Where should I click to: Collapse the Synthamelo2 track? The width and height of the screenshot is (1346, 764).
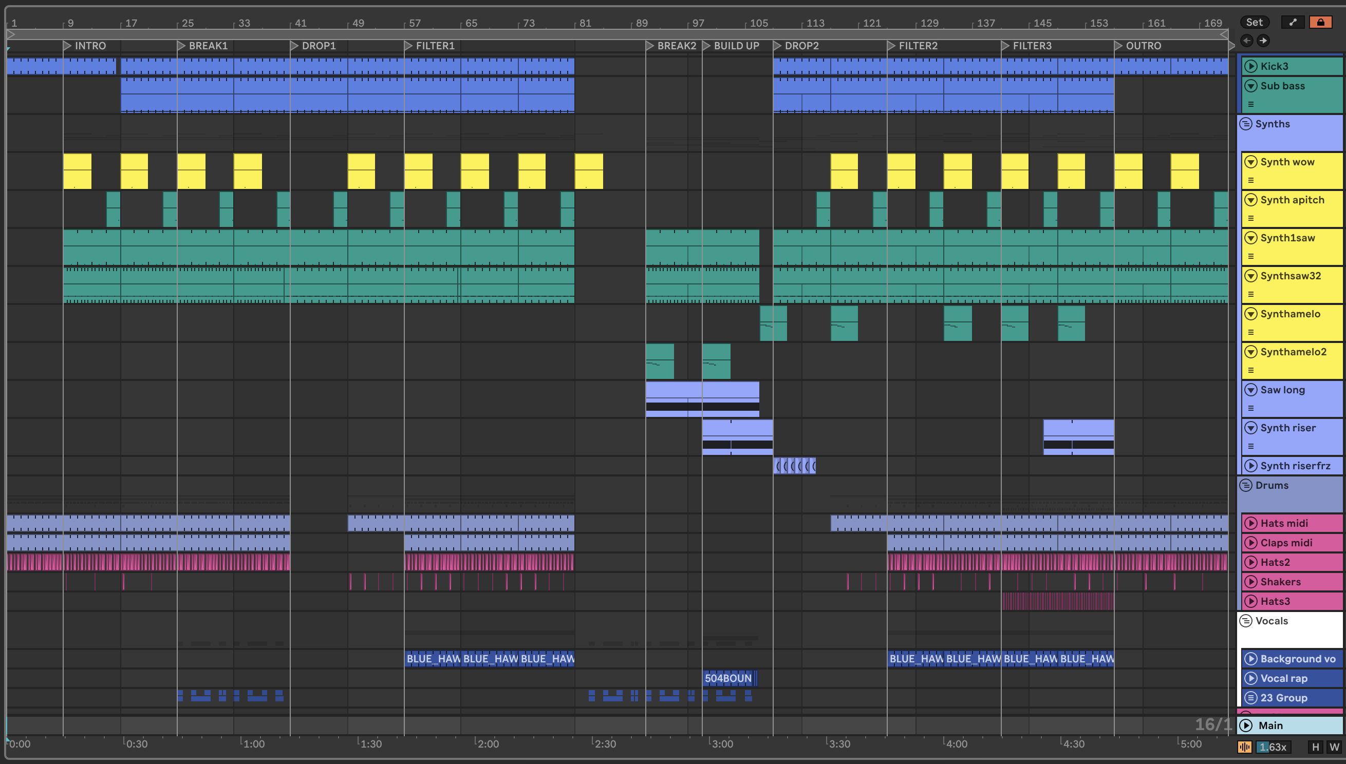tap(1251, 352)
